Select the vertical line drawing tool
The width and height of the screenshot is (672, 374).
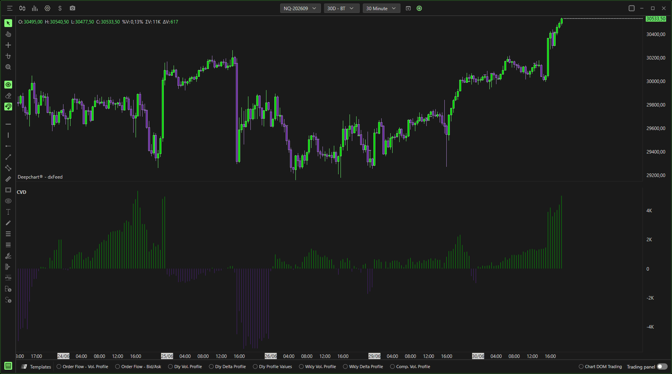[8, 135]
